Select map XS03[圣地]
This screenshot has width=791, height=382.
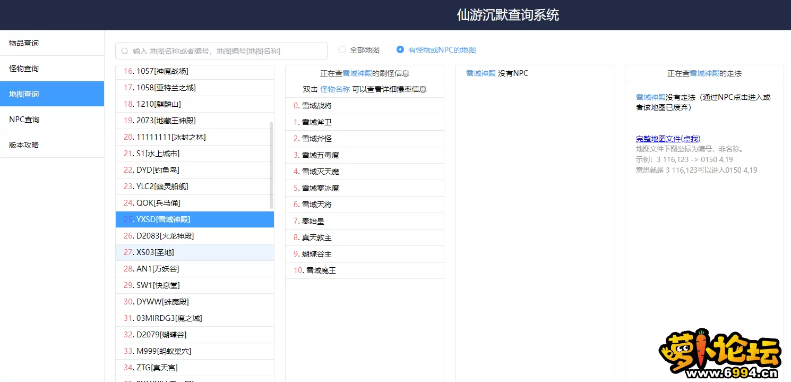[195, 252]
